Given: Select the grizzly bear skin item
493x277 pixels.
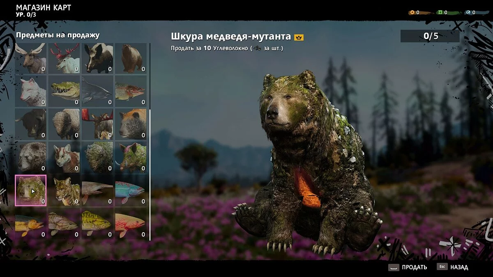Looking at the screenshot, I should click(x=30, y=157).
